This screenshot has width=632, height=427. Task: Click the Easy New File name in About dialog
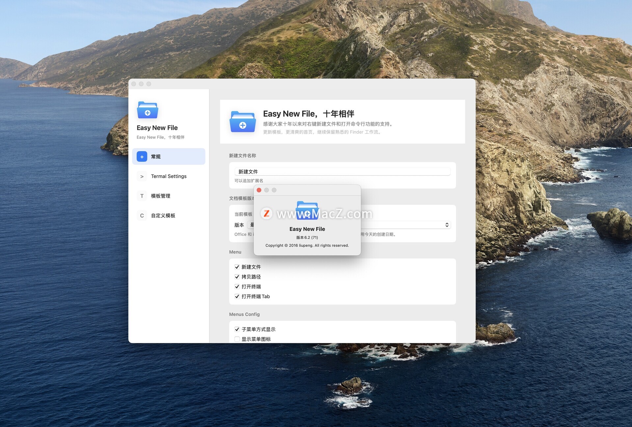click(x=307, y=229)
